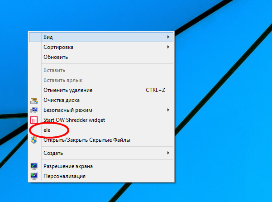Expand the Создать submenu arrow
Screen dimensions: 272x202
(x=168, y=153)
